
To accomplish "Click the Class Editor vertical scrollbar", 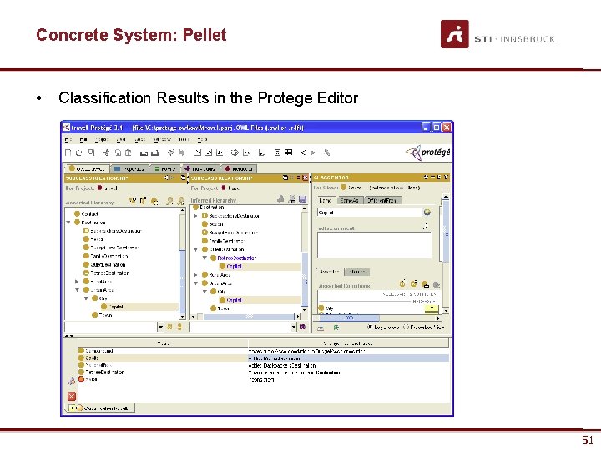I will click(446, 253).
